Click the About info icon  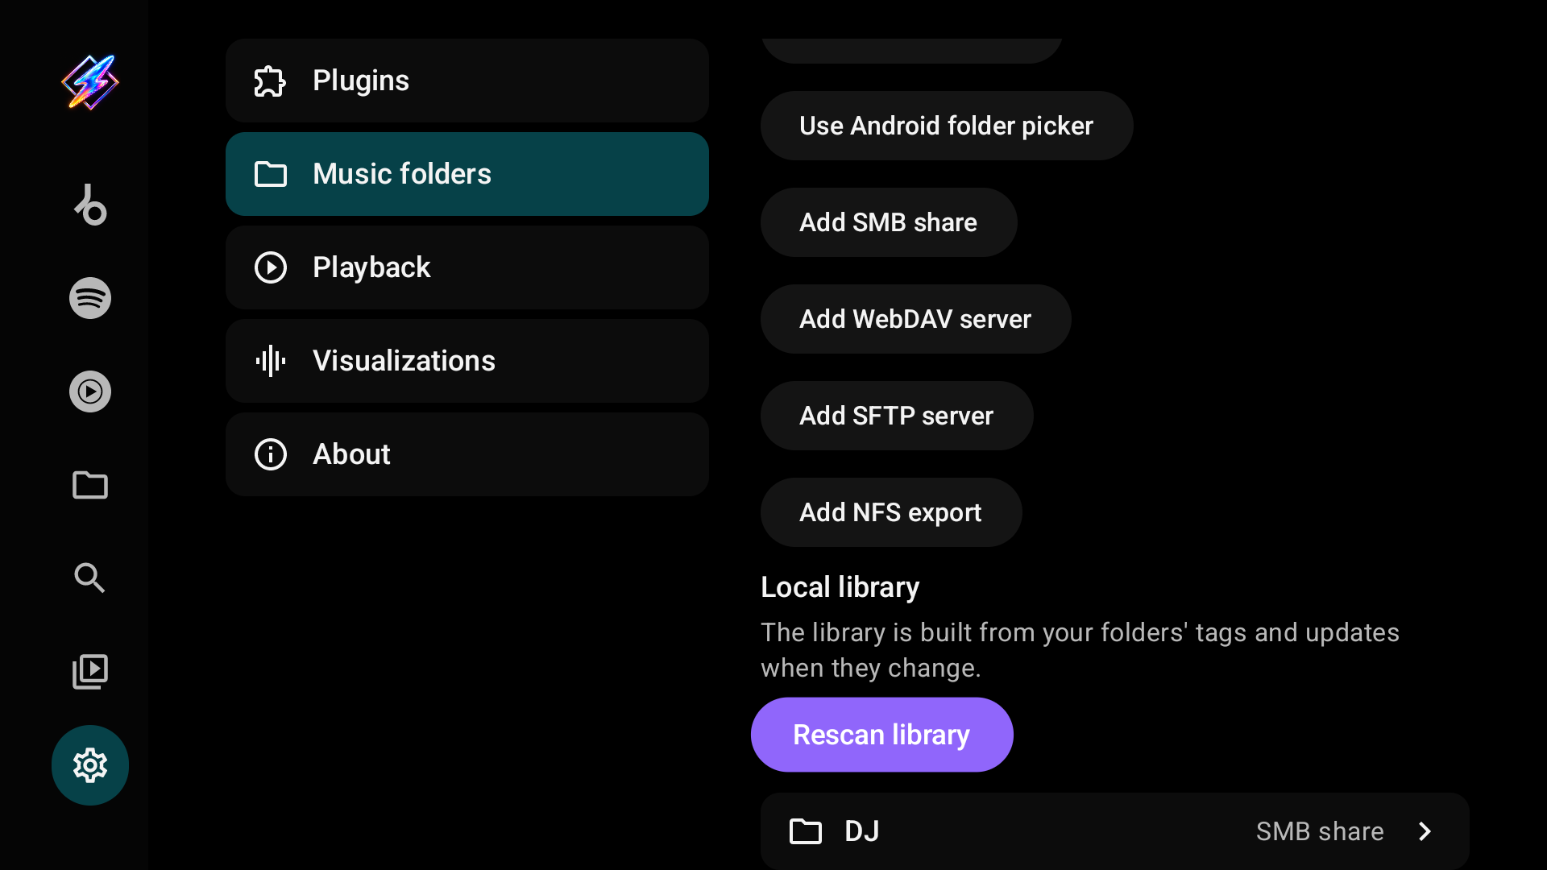click(271, 454)
